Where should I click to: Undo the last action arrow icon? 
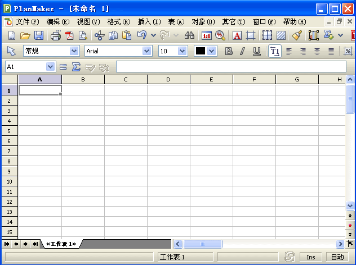click(x=142, y=35)
